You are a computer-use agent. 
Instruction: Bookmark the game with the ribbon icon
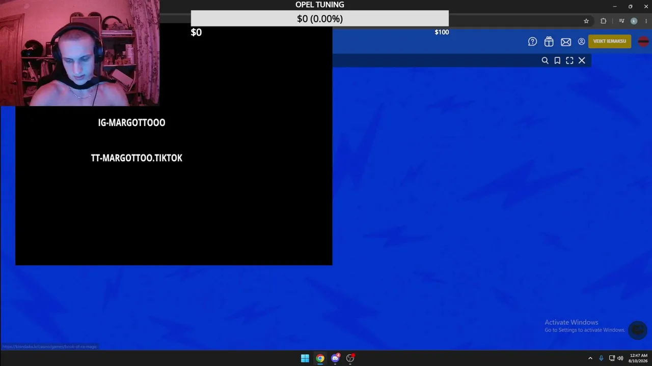(x=557, y=60)
